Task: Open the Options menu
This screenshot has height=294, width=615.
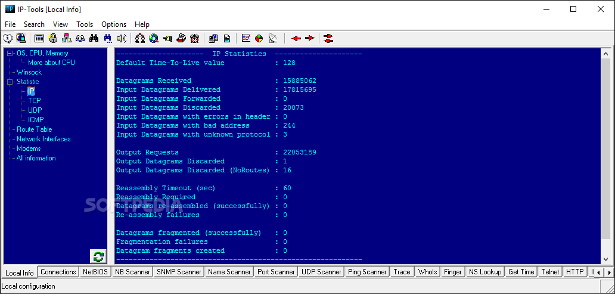Action: 114,24
